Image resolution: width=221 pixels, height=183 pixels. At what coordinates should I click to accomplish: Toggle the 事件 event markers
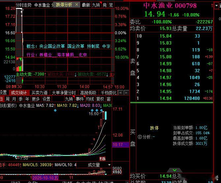80,99
